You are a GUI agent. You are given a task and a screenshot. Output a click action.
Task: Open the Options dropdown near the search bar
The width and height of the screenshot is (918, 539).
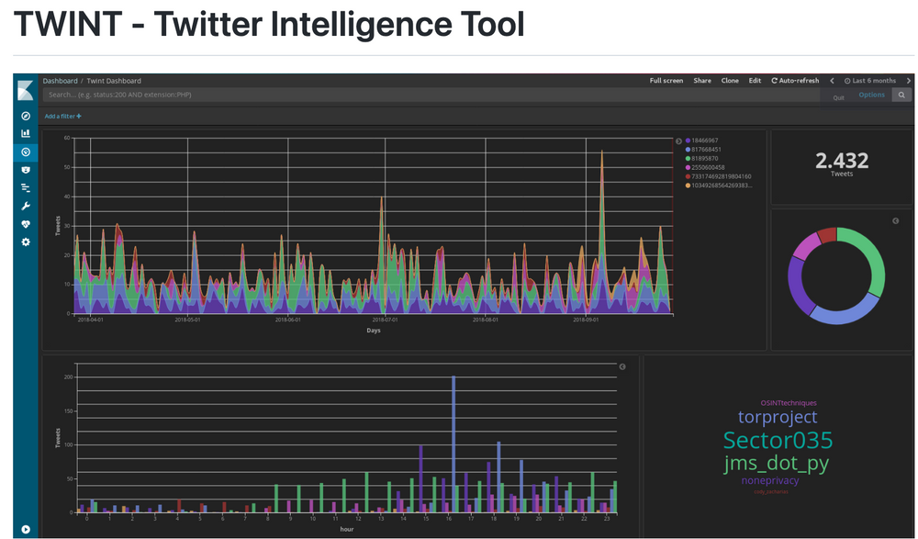point(870,95)
